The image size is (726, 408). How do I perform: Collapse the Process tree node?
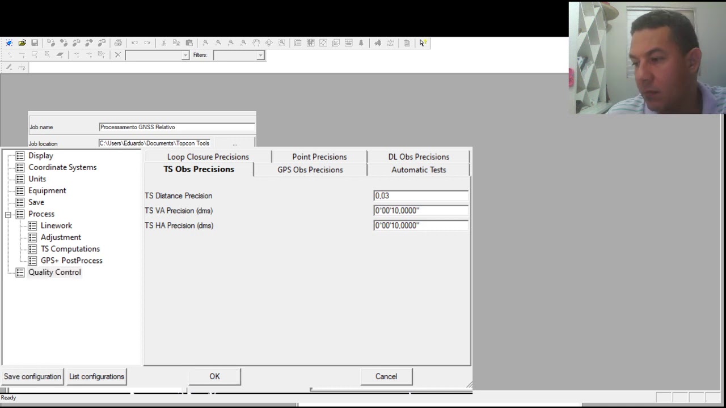coord(8,214)
